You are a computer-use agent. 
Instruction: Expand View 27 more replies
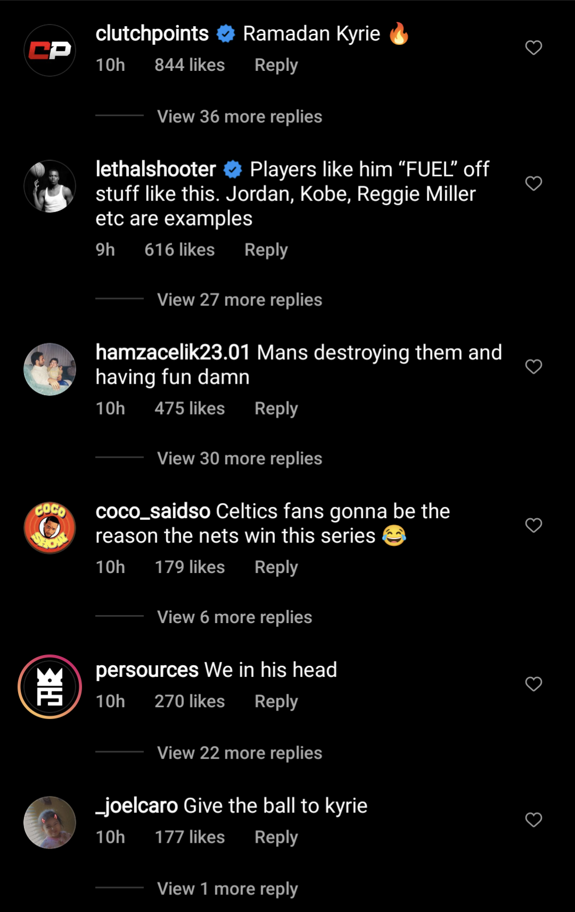(x=239, y=300)
